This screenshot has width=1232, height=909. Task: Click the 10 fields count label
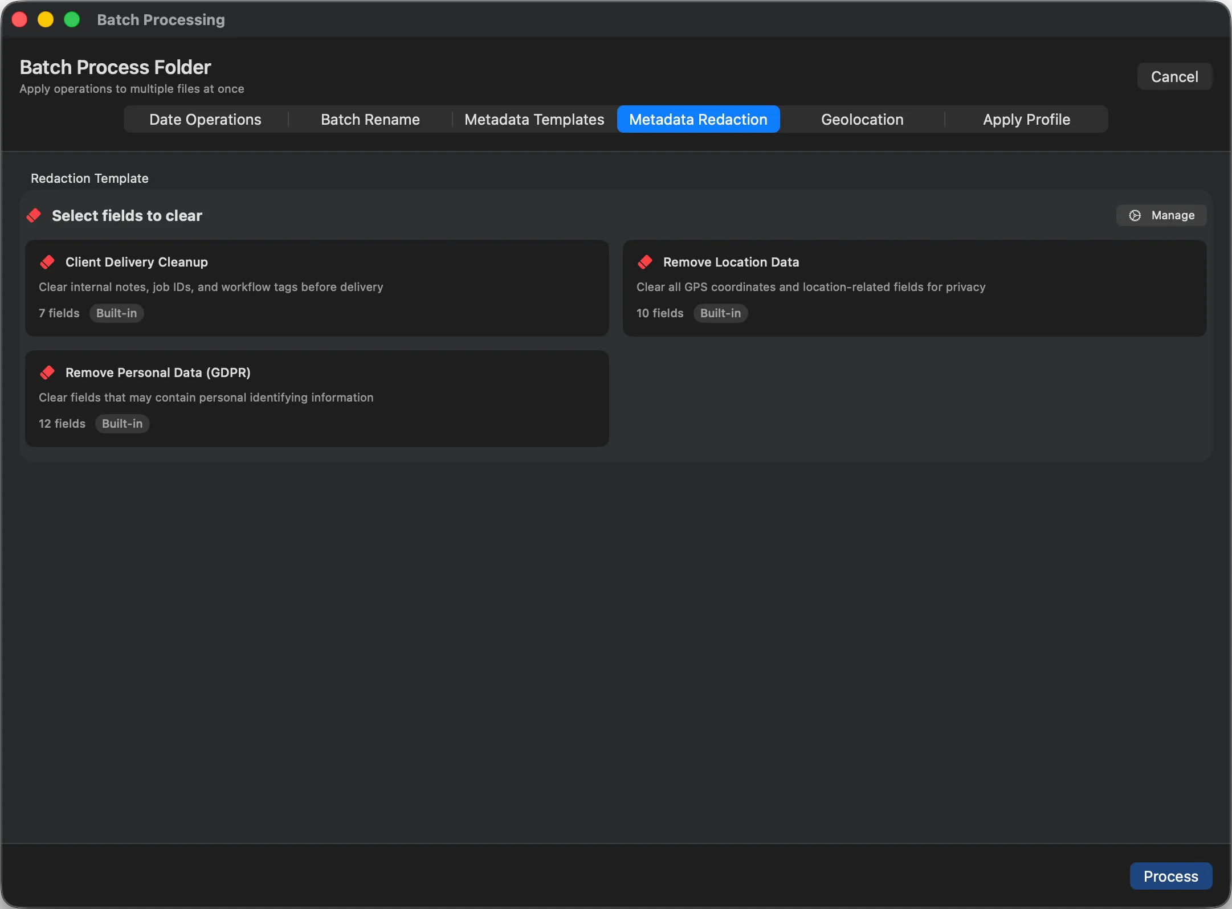tap(660, 313)
